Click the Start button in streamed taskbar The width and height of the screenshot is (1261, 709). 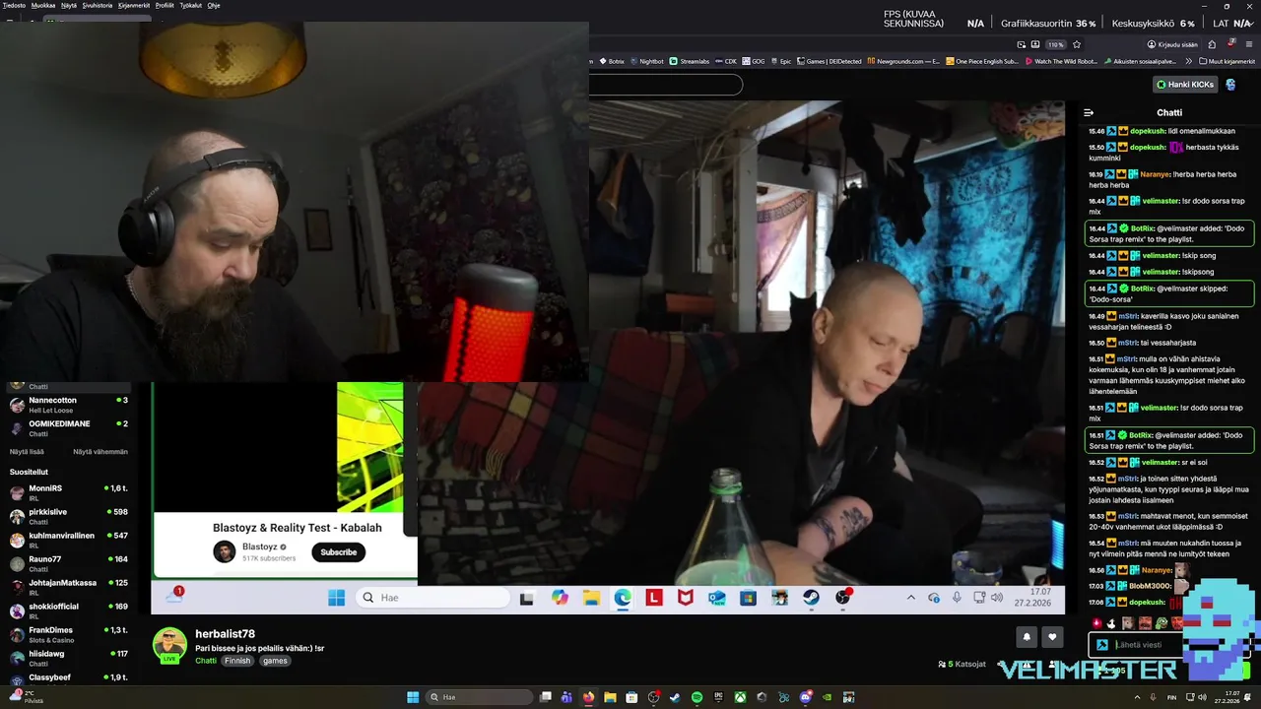tap(336, 598)
